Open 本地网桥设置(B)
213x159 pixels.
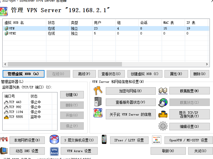pyautogui.click(x=27, y=140)
